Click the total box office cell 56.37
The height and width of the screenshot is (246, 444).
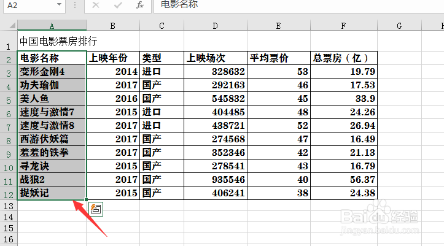344,180
